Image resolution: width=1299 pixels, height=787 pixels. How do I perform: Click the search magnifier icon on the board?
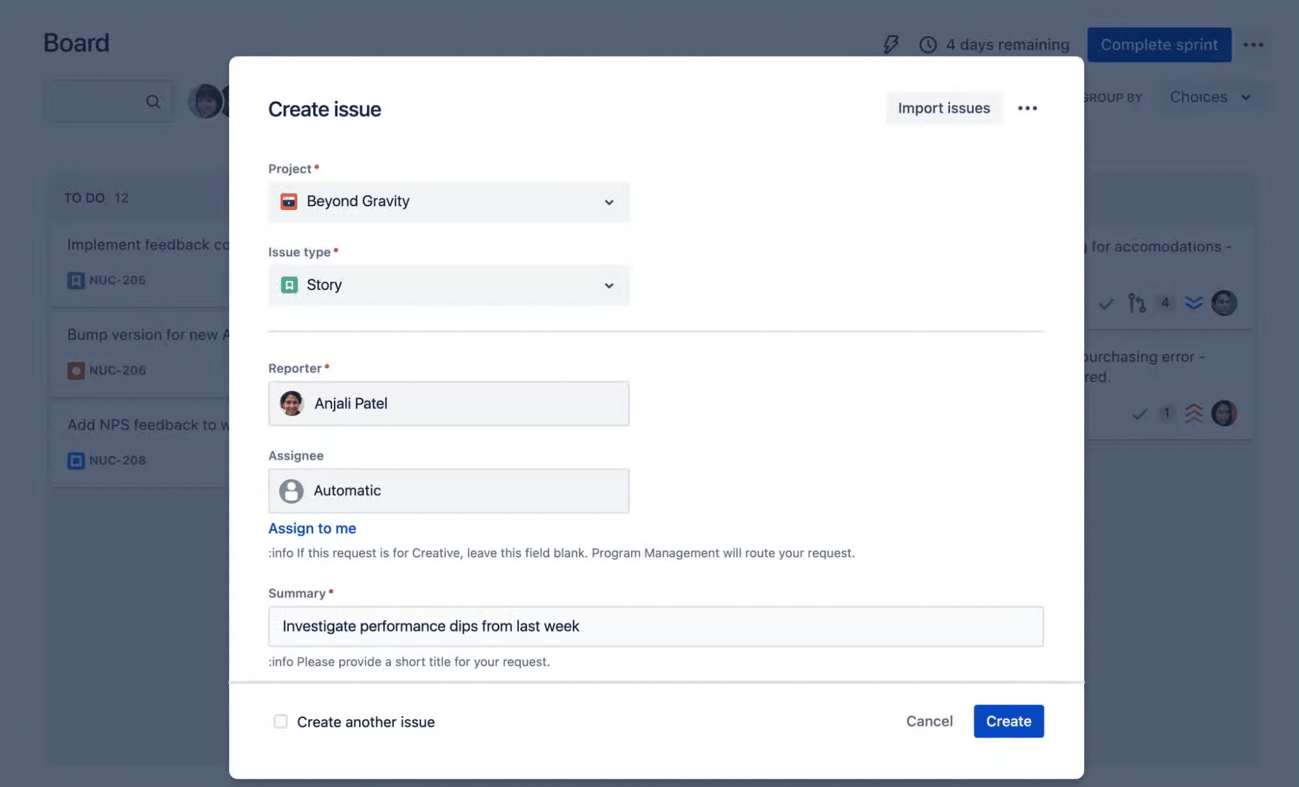point(153,101)
